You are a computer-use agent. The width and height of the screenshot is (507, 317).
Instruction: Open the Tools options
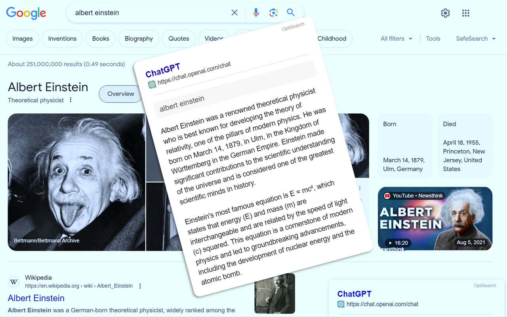(433, 38)
